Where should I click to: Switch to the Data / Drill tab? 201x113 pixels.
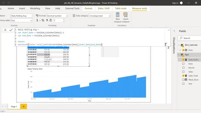(104, 8)
